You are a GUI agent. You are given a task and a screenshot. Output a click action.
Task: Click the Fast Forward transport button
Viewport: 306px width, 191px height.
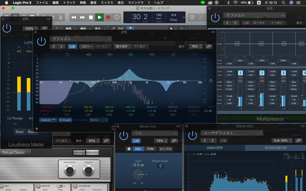pyautogui.click(x=82, y=17)
